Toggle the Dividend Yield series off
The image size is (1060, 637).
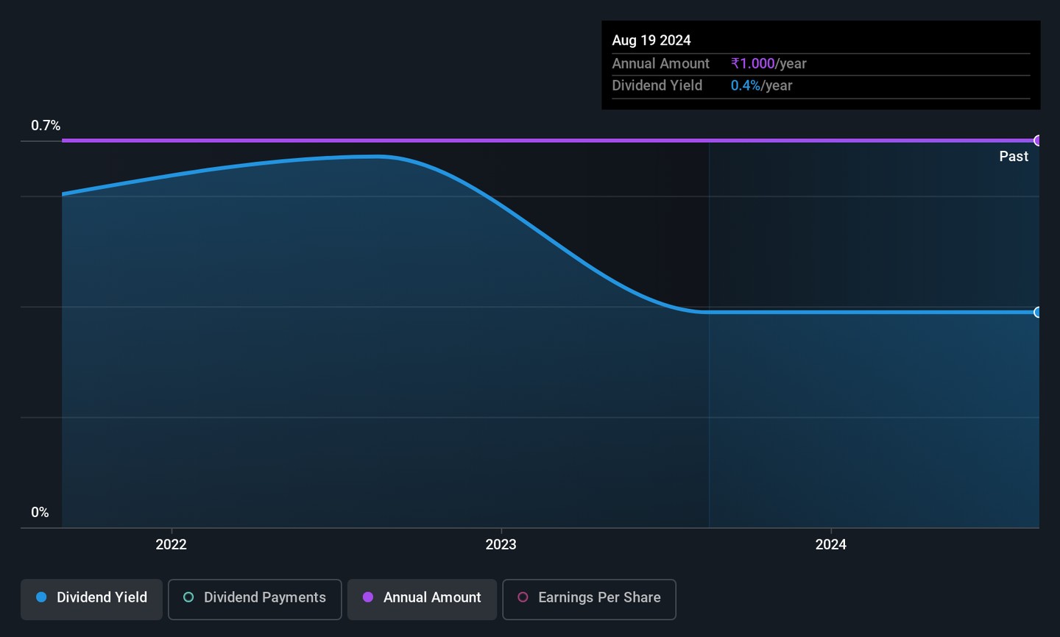point(92,599)
